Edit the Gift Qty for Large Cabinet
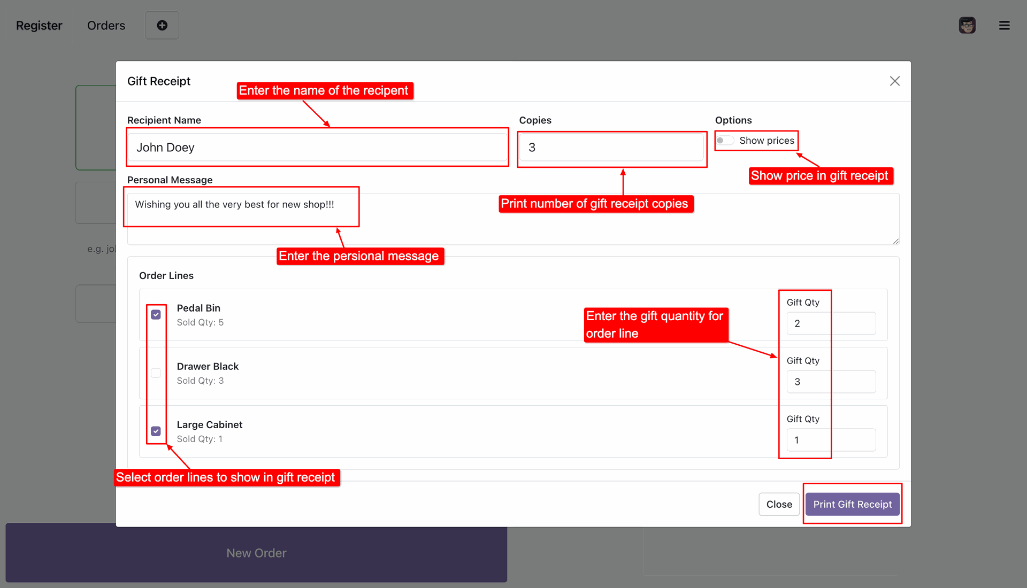1027x588 pixels. coord(831,440)
